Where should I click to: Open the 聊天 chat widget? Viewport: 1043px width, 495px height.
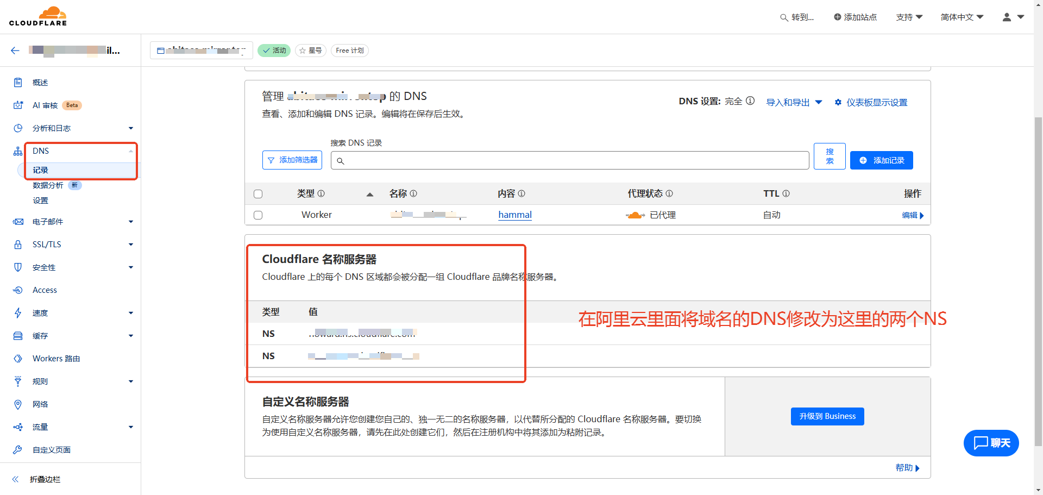tap(991, 443)
